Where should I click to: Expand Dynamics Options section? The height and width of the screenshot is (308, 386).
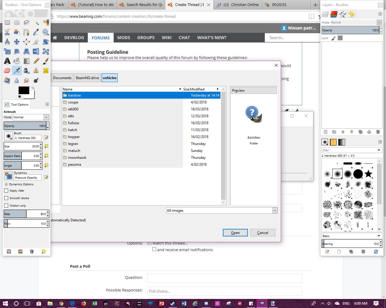click(6, 184)
